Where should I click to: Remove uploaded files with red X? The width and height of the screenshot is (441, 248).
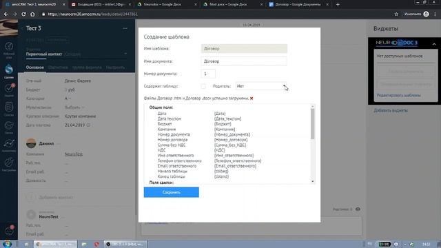pos(252,98)
